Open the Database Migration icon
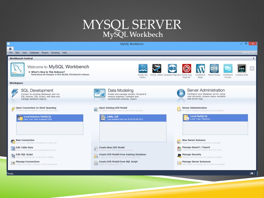Viewport: 264px width, 198px height. coord(172,68)
